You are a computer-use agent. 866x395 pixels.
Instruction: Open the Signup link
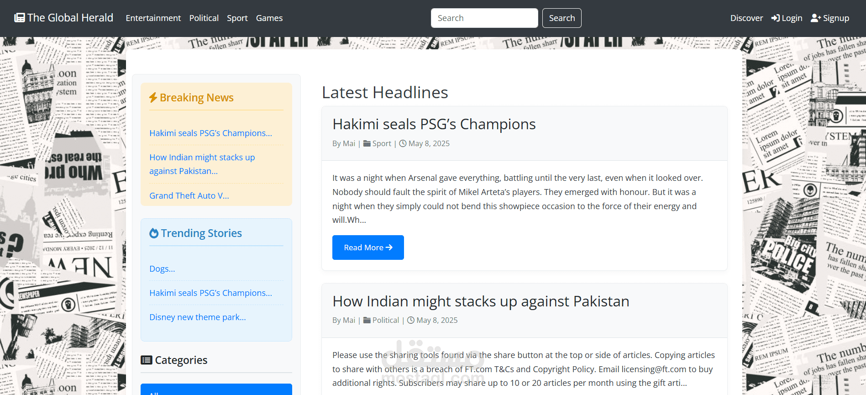830,18
